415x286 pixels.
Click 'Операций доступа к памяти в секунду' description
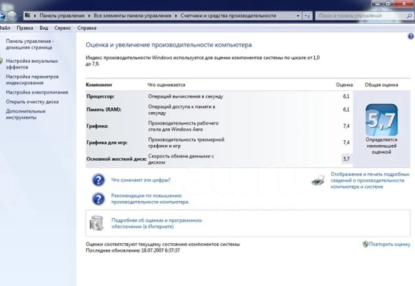[x=182, y=110]
